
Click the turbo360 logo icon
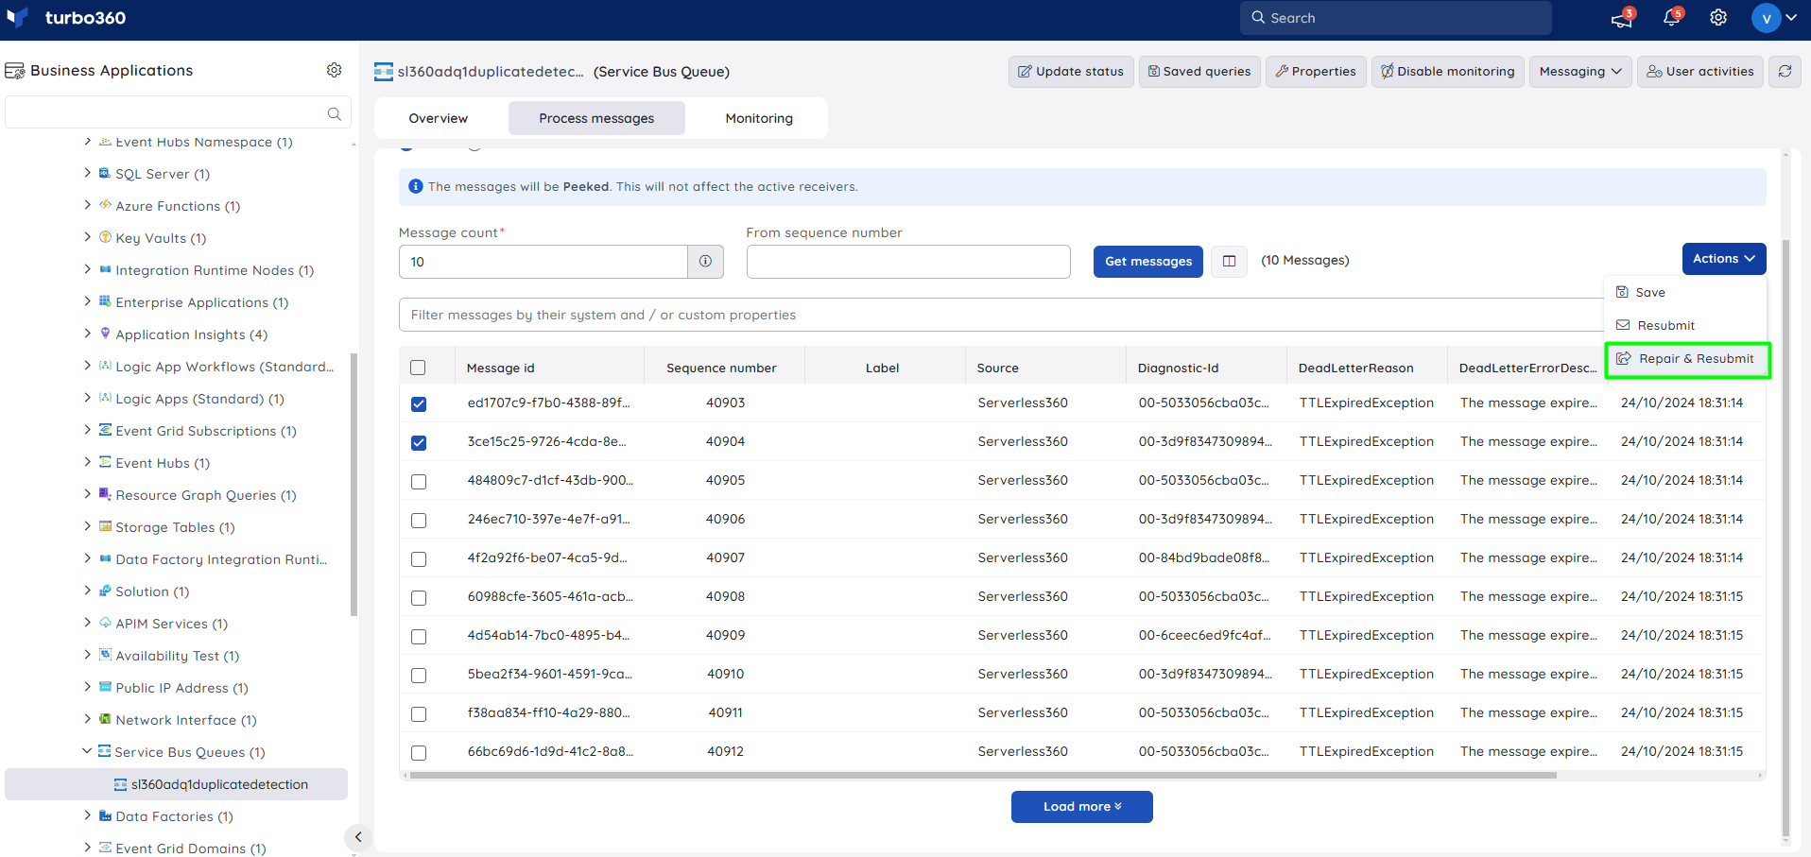pyautogui.click(x=17, y=17)
